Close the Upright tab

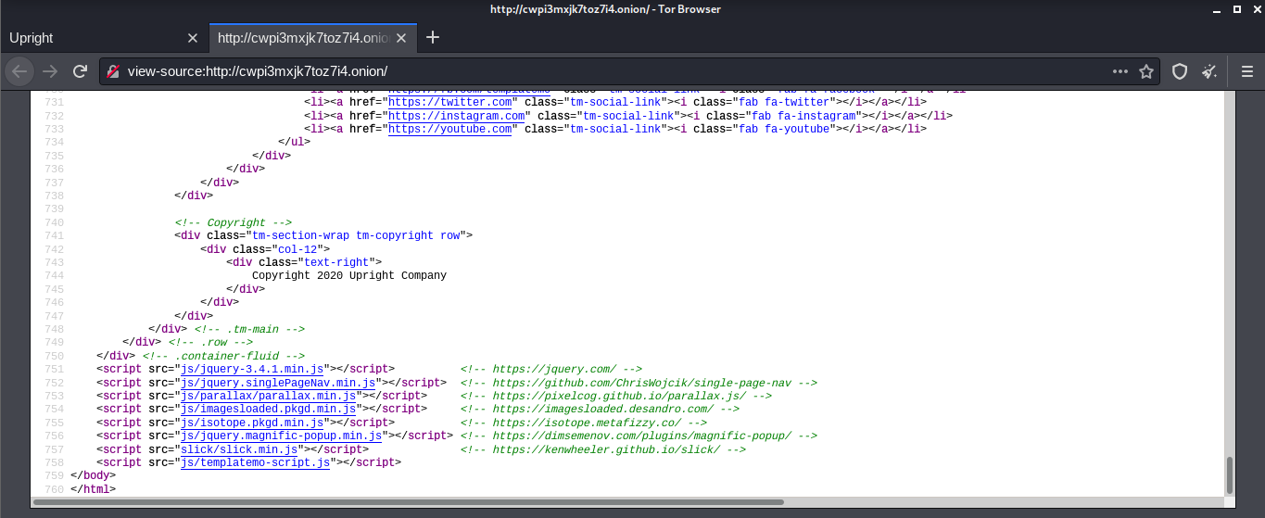(x=193, y=38)
